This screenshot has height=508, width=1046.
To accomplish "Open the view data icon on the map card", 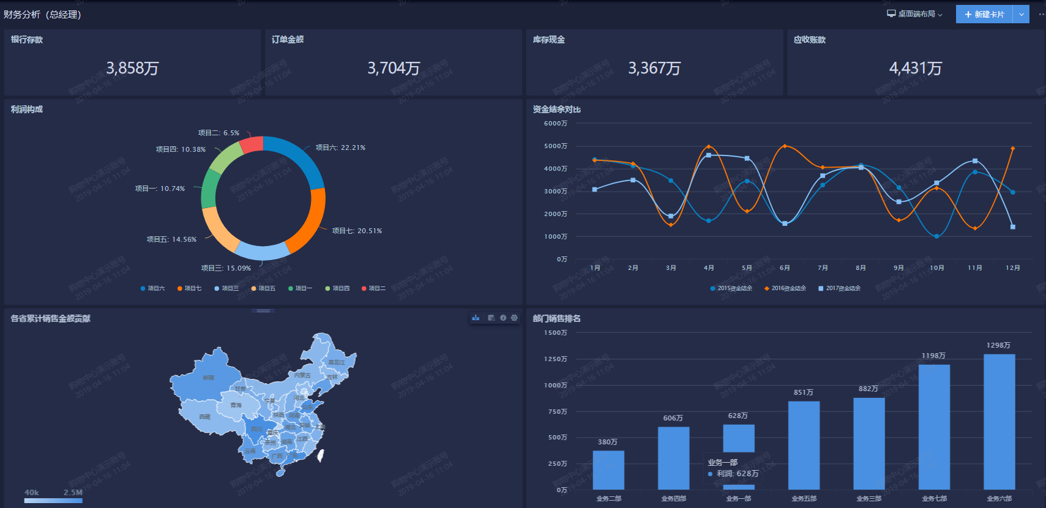I will 491,318.
